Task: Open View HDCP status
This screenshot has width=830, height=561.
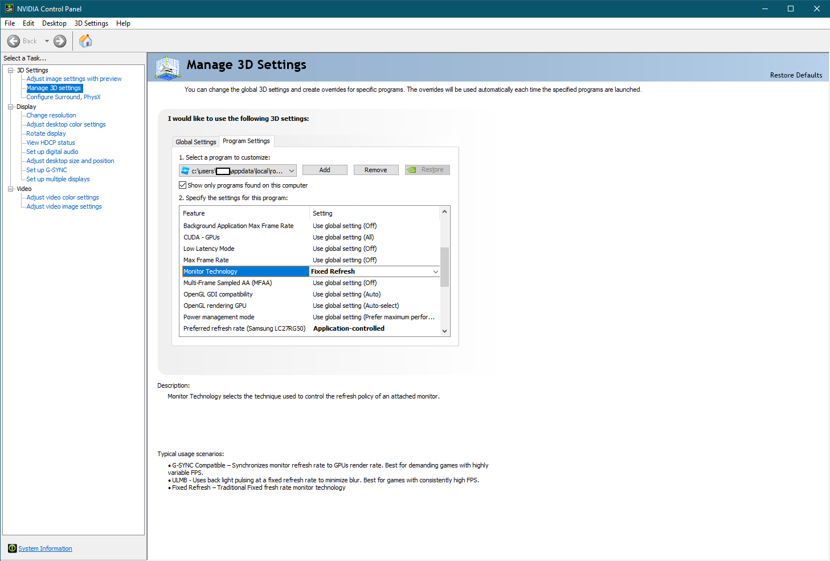Action: (51, 143)
